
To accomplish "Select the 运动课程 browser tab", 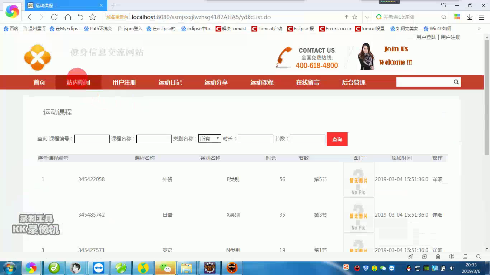I will (66, 5).
